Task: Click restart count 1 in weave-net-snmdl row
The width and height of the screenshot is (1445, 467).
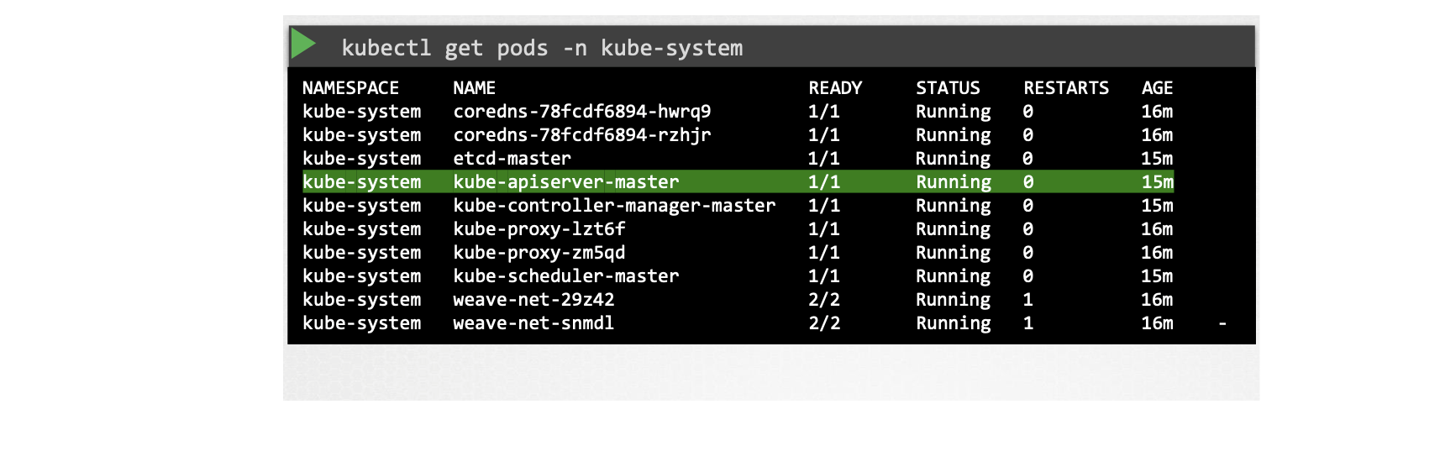Action: click(x=1028, y=323)
